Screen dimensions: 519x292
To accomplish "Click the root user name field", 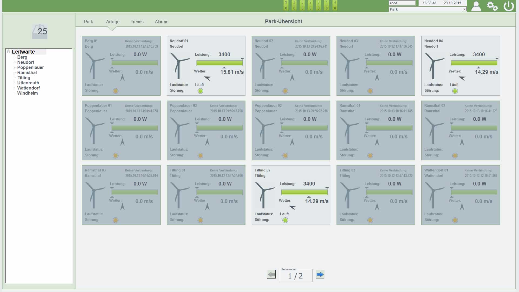I will [x=402, y=3].
